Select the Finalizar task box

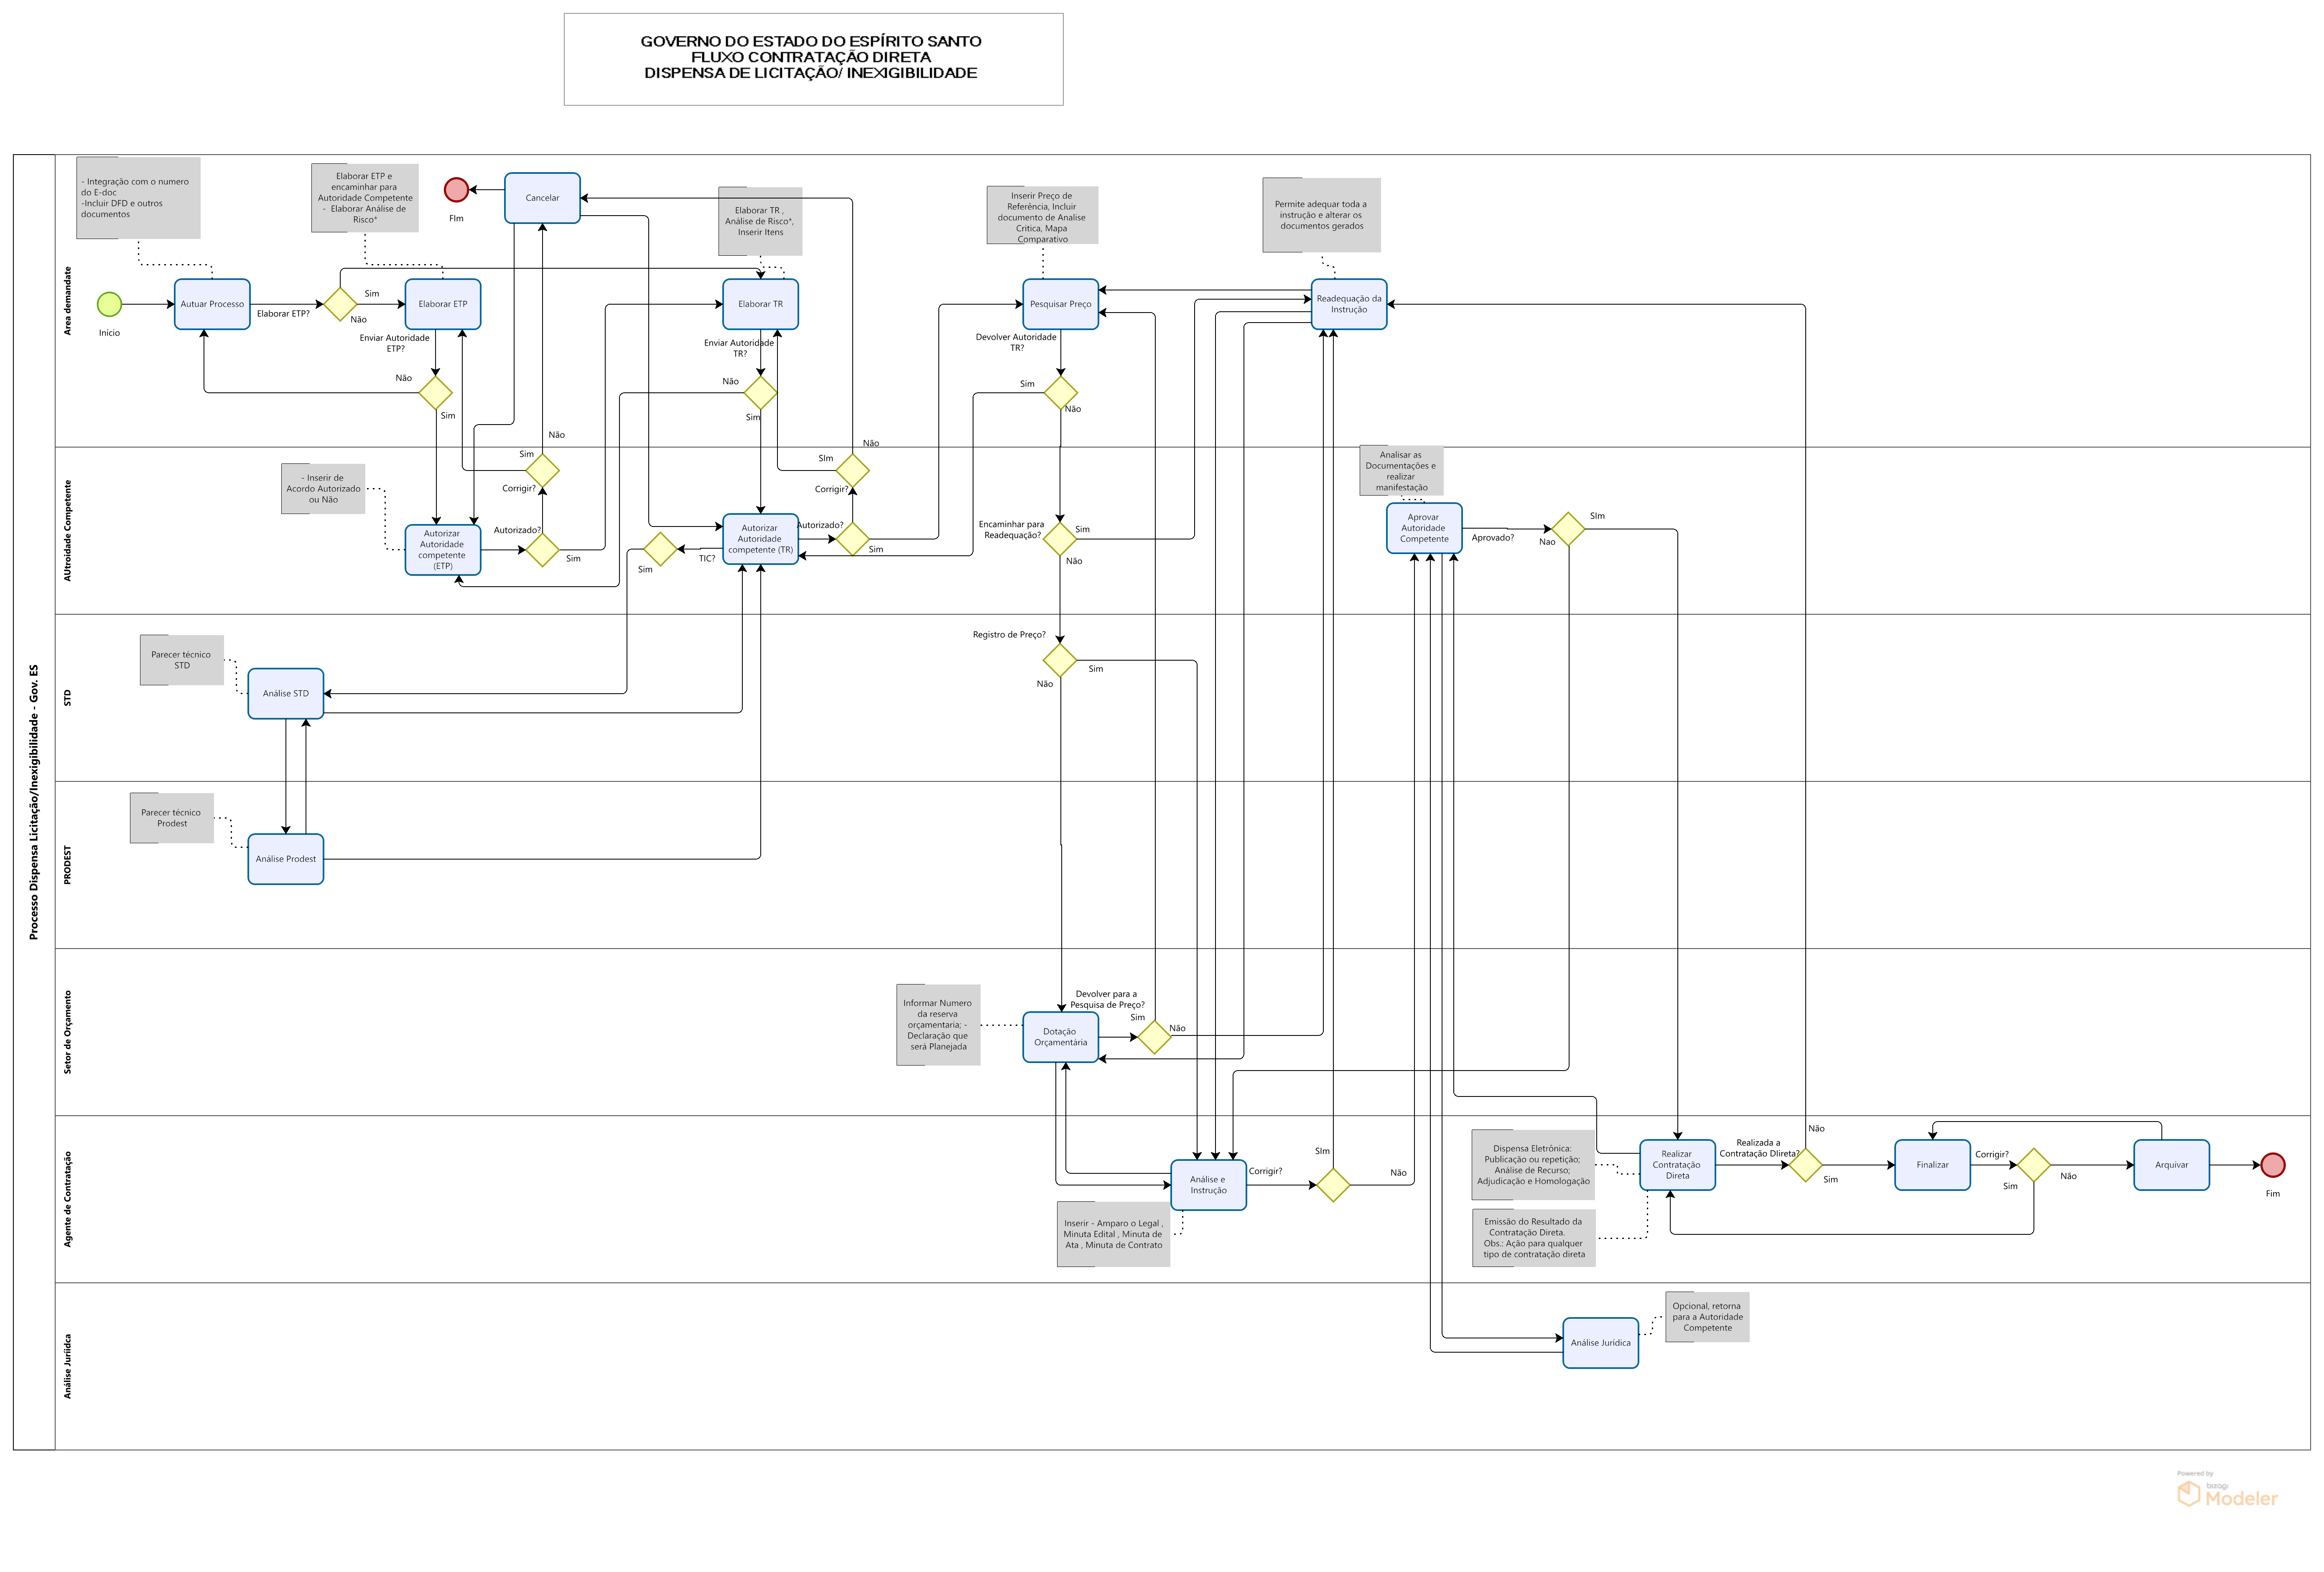1932,1165
